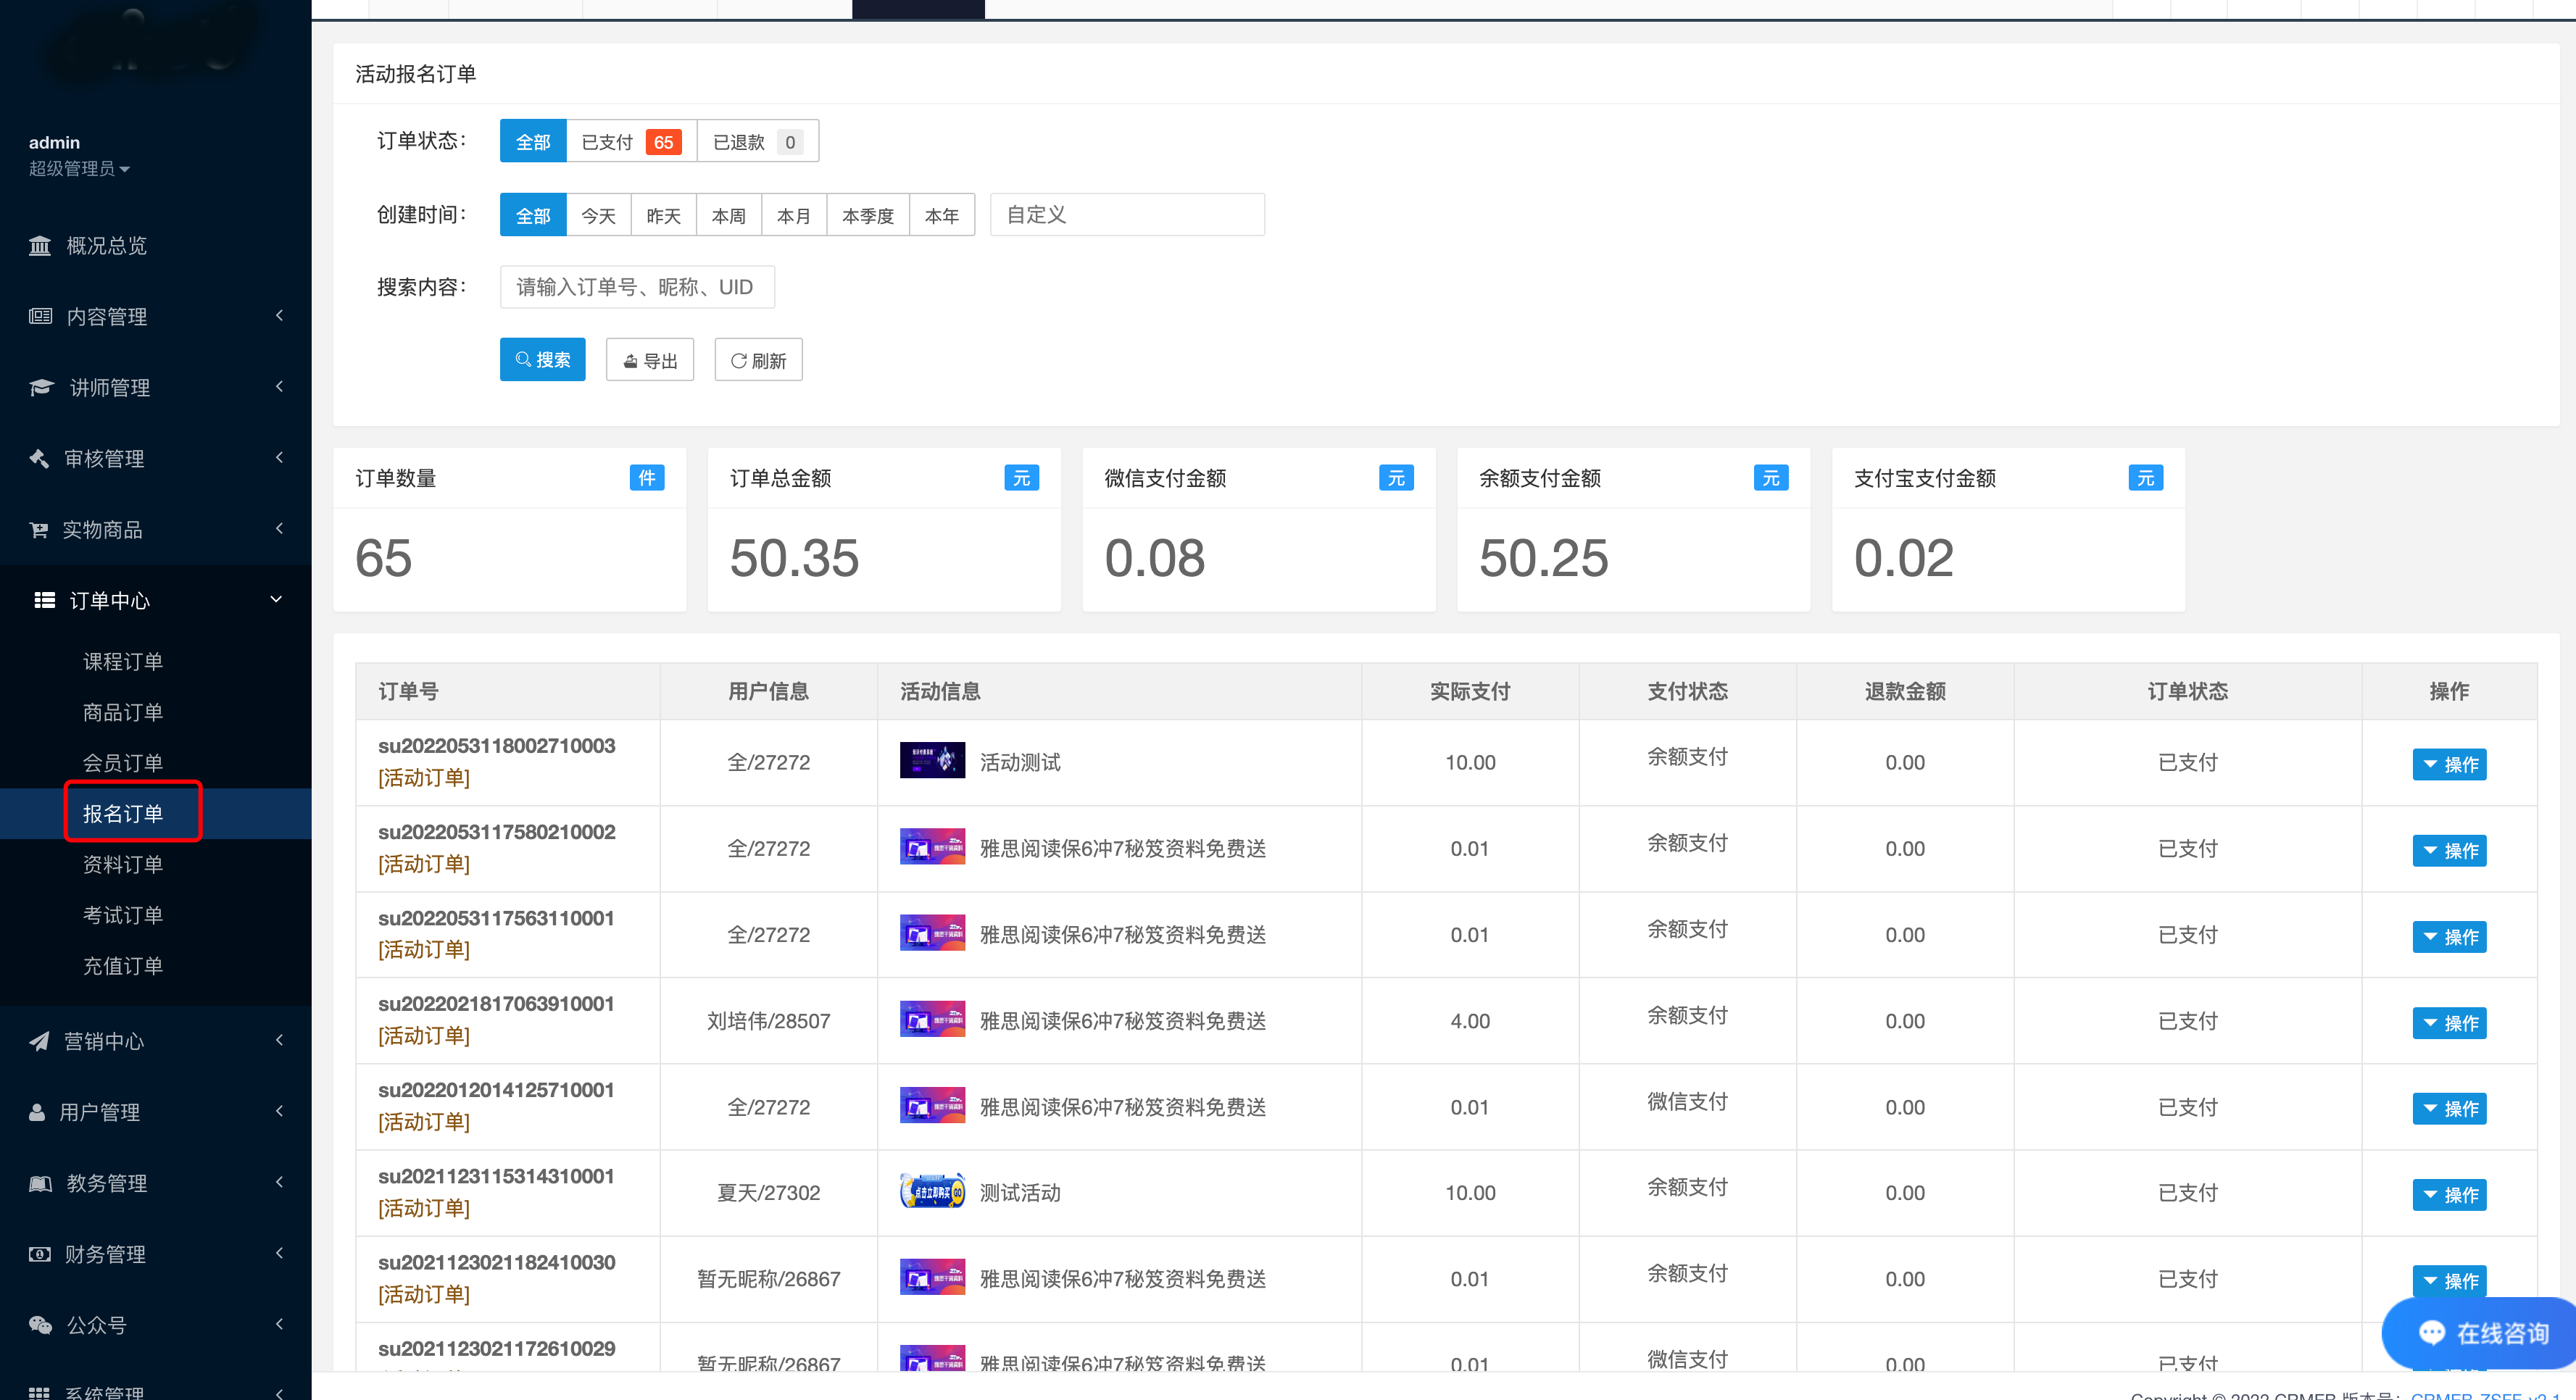The width and height of the screenshot is (2576, 1400).
Task: Set 创建时间 filter to 昨天
Action: point(663,215)
